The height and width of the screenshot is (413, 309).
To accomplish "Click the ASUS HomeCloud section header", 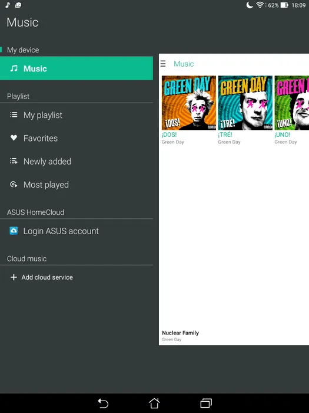I will pyautogui.click(x=35, y=212).
